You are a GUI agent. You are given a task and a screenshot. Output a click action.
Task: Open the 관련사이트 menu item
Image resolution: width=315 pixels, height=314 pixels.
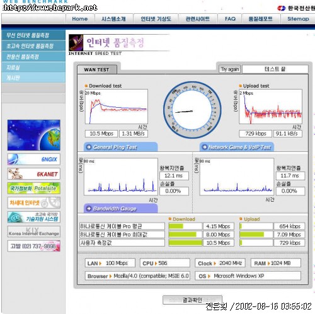click(x=198, y=19)
